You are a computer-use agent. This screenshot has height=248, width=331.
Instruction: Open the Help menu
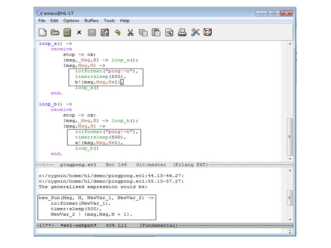(125, 21)
